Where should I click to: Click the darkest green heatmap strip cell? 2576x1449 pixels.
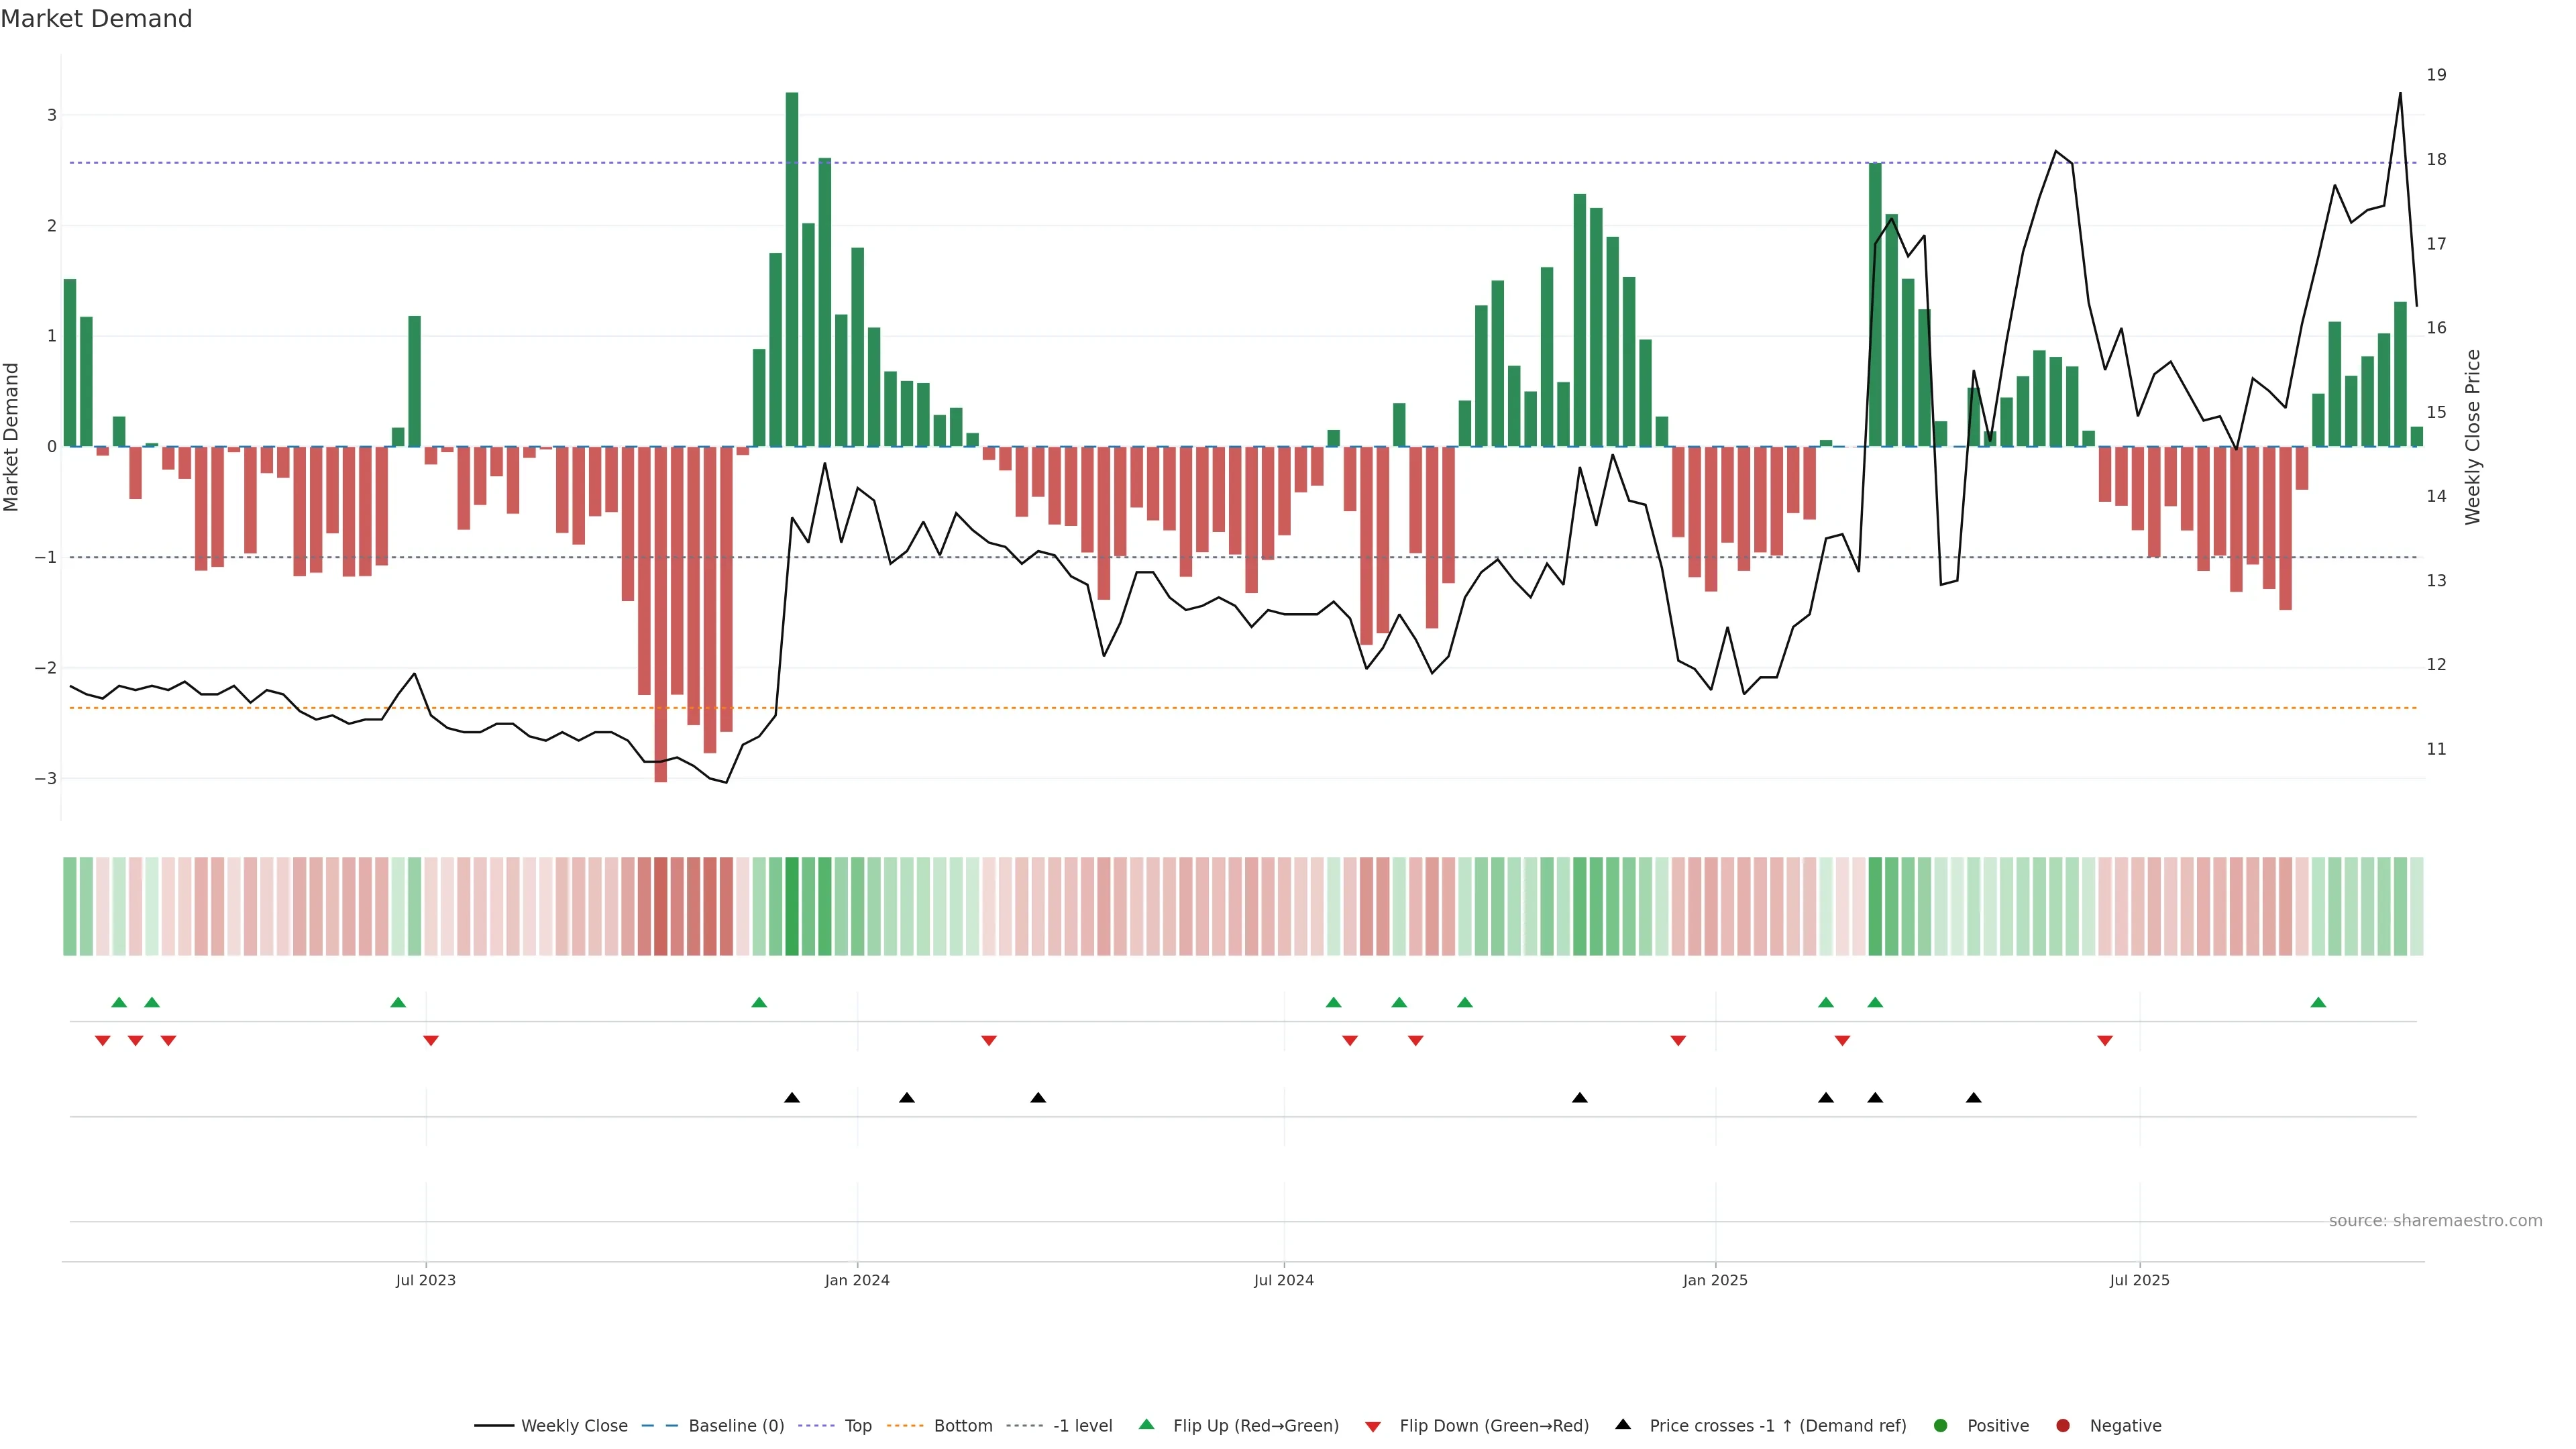pyautogui.click(x=792, y=906)
